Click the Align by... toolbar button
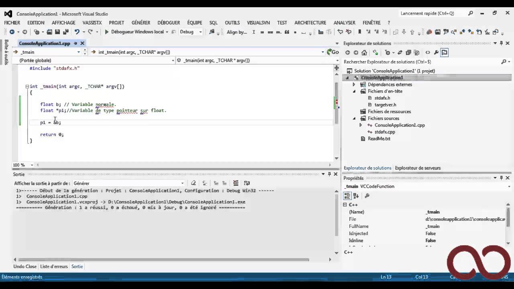 coord(237,32)
